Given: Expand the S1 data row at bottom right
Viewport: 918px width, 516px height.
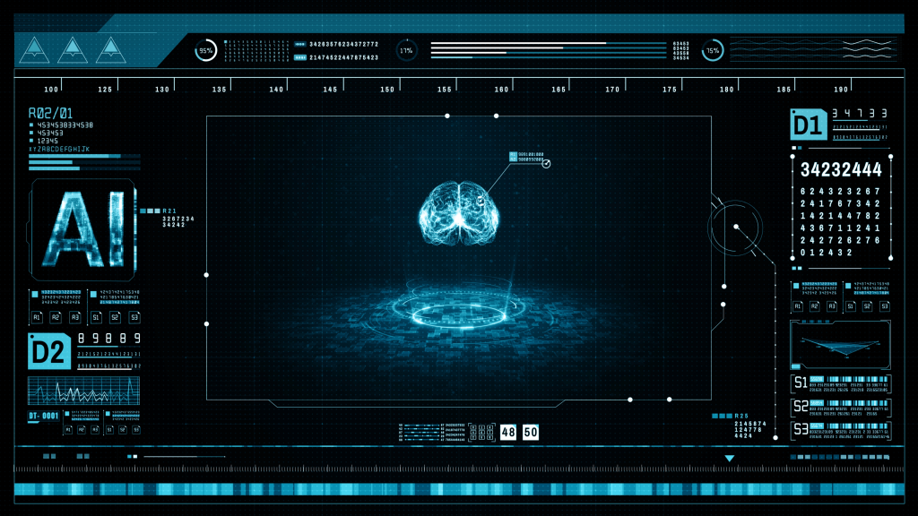Looking at the screenshot, I should click(x=842, y=384).
